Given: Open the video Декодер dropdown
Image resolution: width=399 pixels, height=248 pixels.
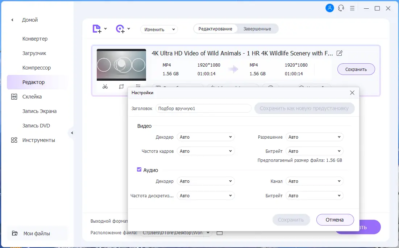Looking at the screenshot, I should click(205, 137).
